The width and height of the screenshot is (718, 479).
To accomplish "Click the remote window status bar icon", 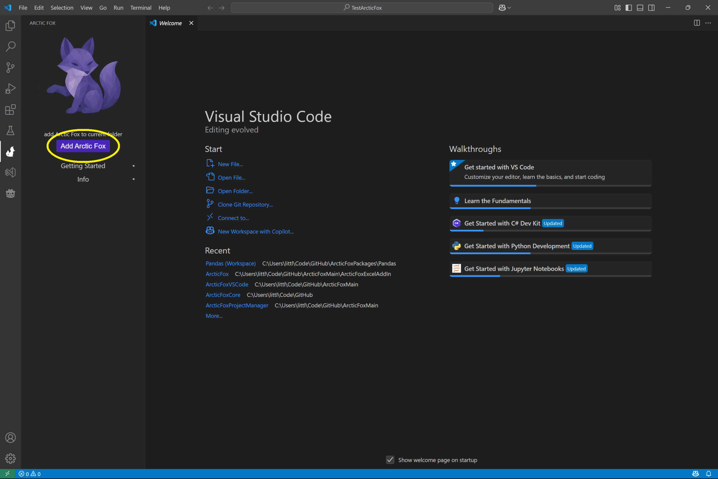I will click(x=7, y=474).
